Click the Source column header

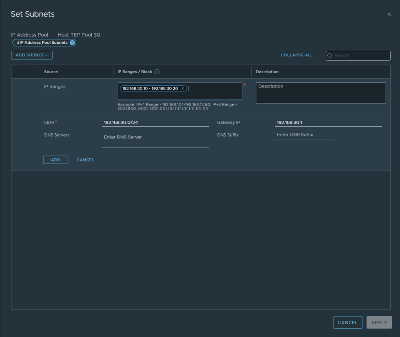click(x=51, y=72)
